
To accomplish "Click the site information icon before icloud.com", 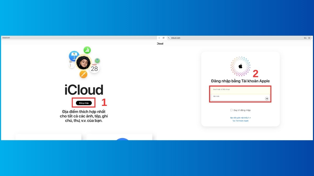I will tap(169, 38).
